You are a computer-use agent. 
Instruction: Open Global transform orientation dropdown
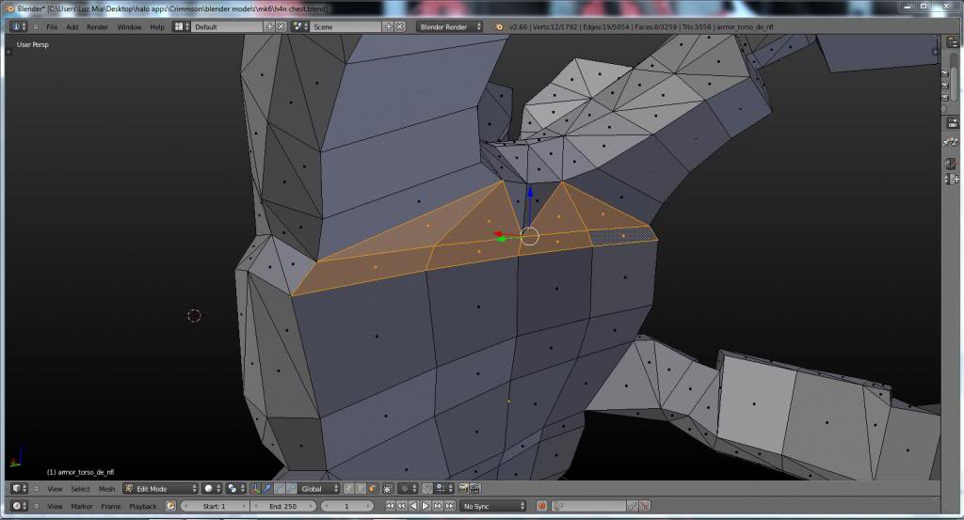[x=318, y=489]
